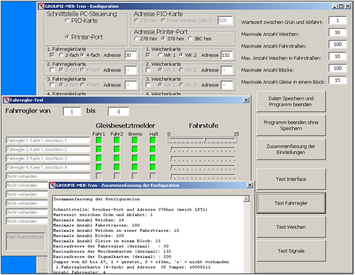355x275 pixels.
Task: Click Daten Speichern und Programm beenden
Action: [x=291, y=102]
